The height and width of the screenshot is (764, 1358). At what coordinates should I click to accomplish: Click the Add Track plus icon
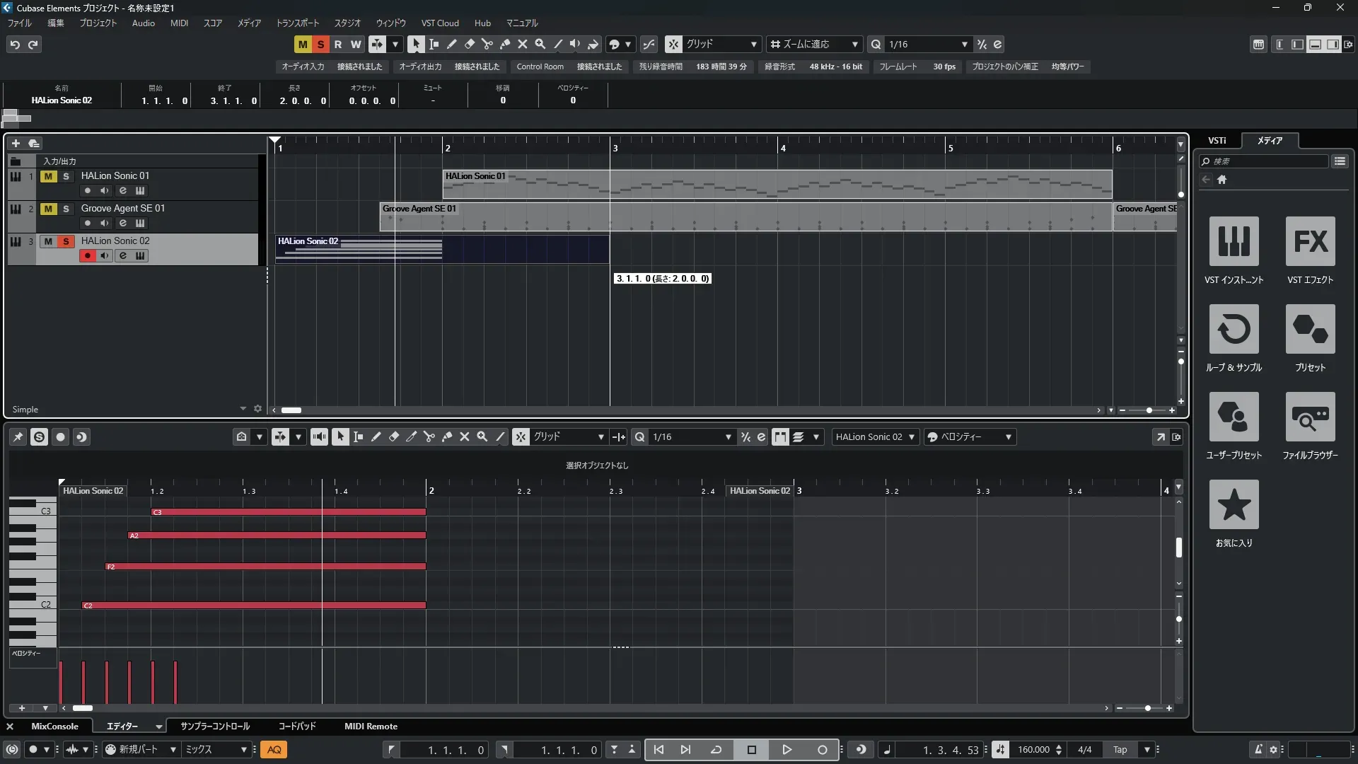click(x=16, y=143)
